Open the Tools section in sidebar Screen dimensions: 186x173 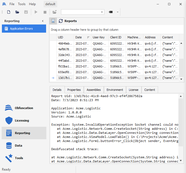[x=19, y=158]
